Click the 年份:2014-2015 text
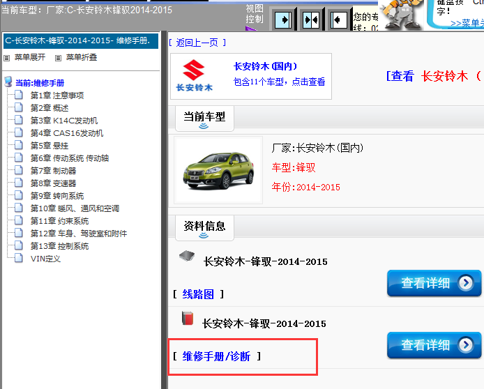 [306, 187]
